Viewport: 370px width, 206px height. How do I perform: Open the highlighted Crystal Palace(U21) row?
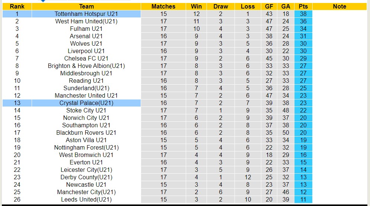click(86, 103)
